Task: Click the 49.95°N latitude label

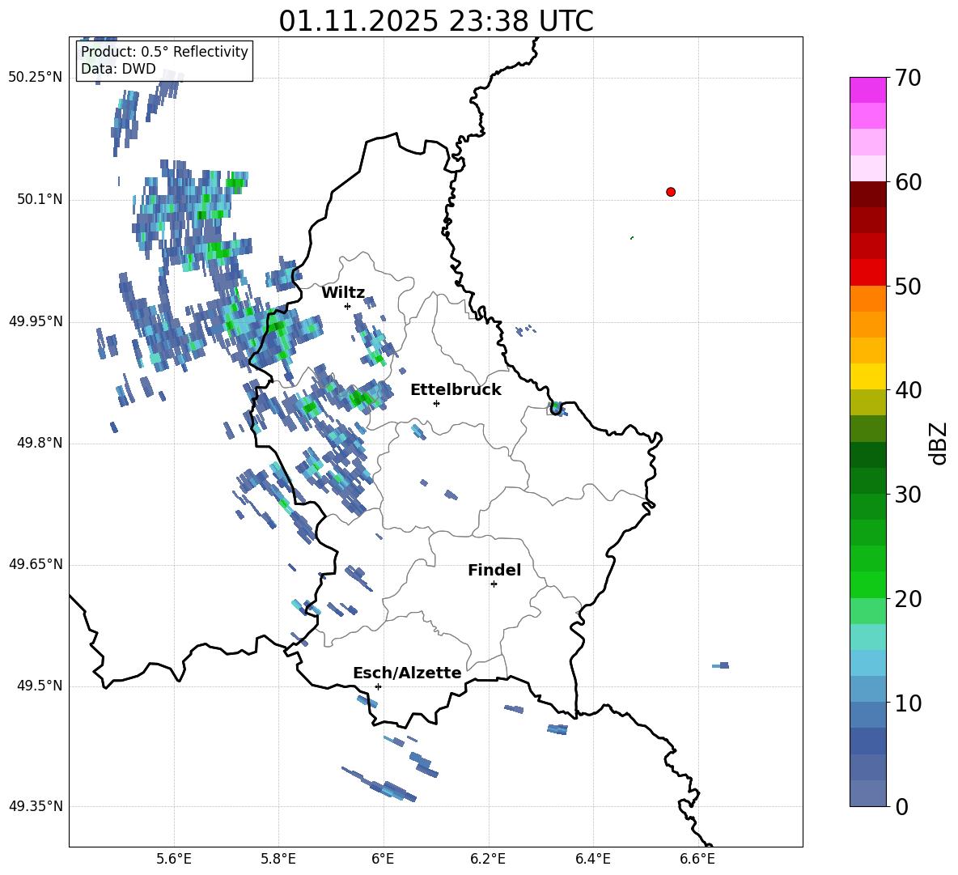Action: coord(36,321)
